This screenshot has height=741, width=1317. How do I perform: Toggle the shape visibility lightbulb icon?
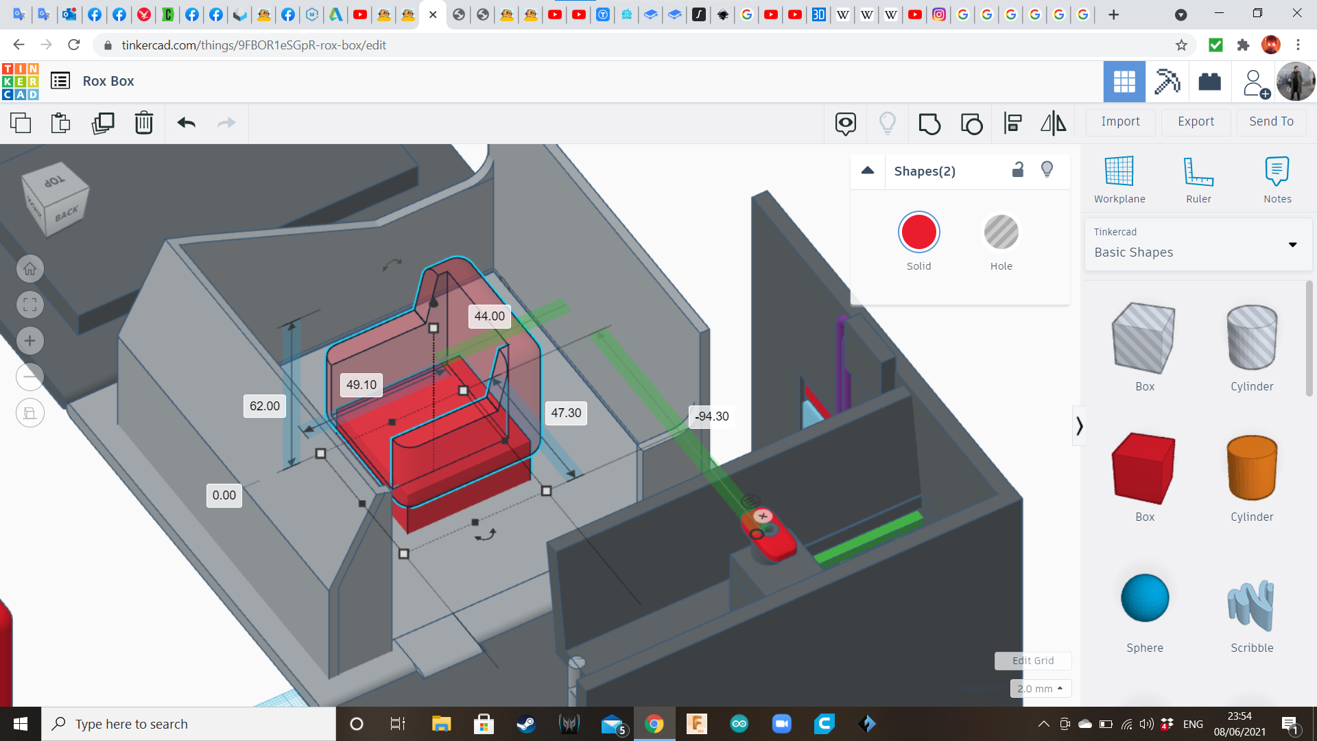[1047, 170]
